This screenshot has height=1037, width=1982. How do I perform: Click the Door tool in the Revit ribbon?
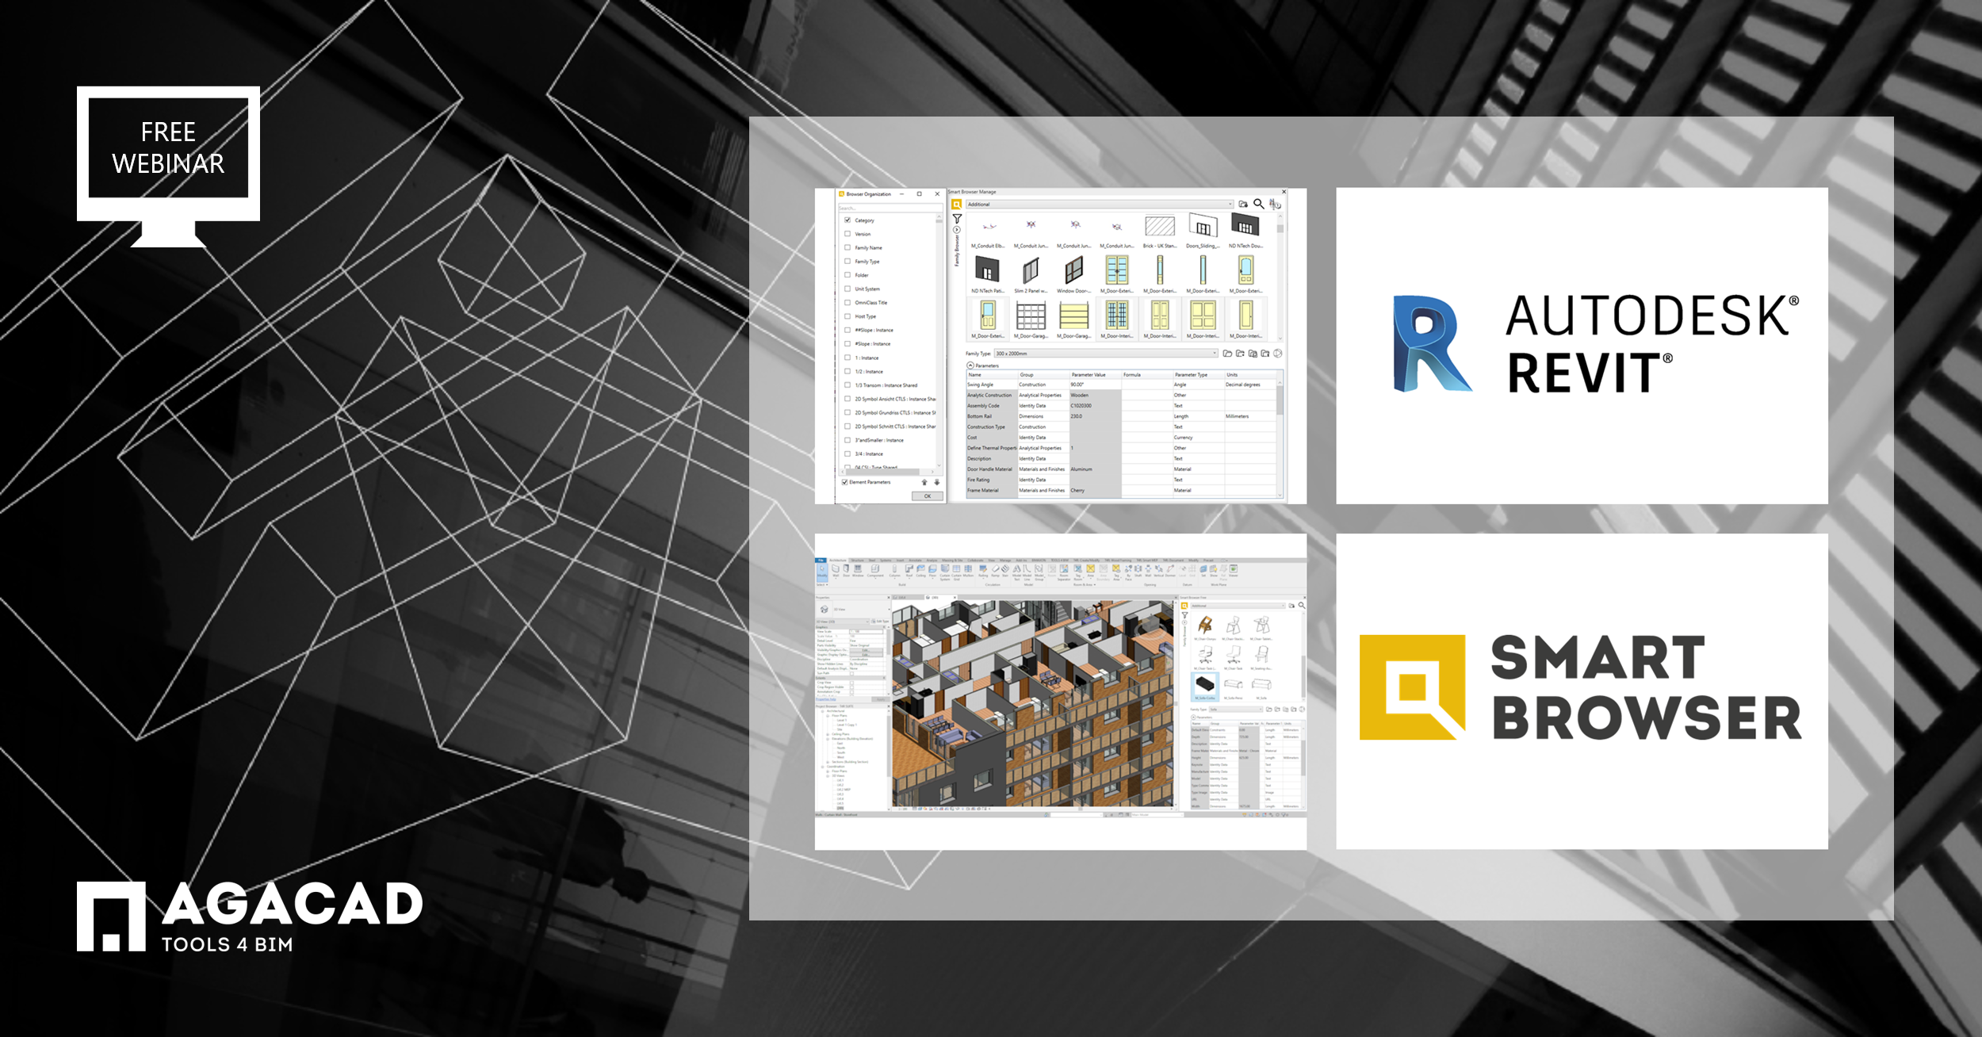click(x=846, y=571)
